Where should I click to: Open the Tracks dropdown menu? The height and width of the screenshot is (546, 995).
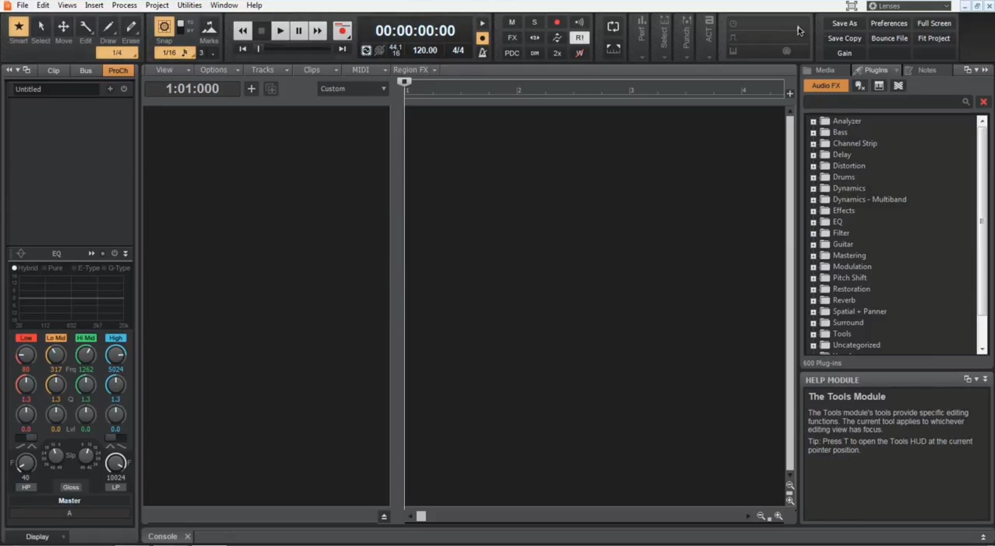[269, 70]
